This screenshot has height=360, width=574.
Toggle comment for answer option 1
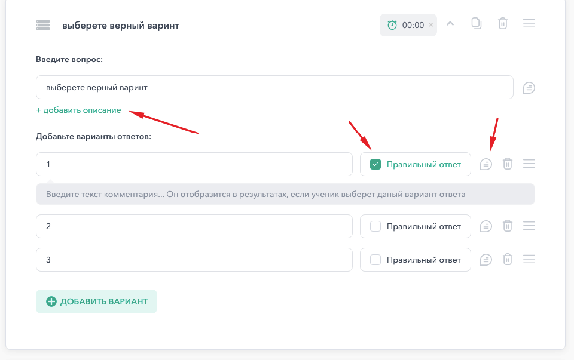pyautogui.click(x=486, y=164)
